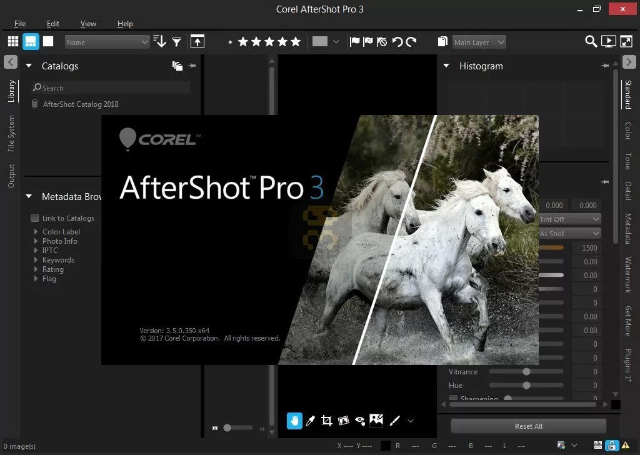This screenshot has width=640, height=455.
Task: Toggle the Sharpening checkbox
Action: tap(453, 397)
